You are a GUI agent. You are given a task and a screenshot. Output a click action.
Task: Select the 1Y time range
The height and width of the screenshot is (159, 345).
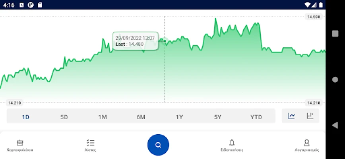tap(179, 117)
